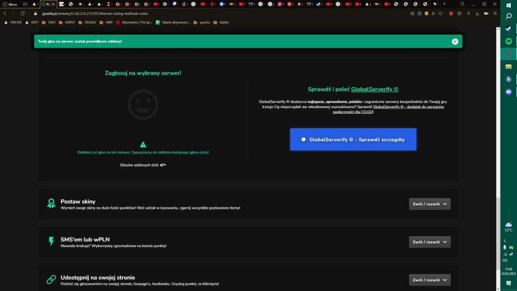Open the DEAGLE bookmark
The image size is (517, 291).
(x=87, y=22)
